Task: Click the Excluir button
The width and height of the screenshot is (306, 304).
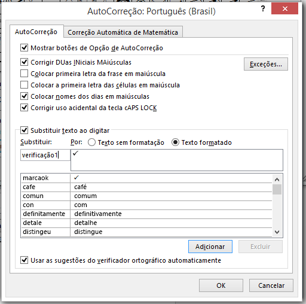Action: click(261, 247)
